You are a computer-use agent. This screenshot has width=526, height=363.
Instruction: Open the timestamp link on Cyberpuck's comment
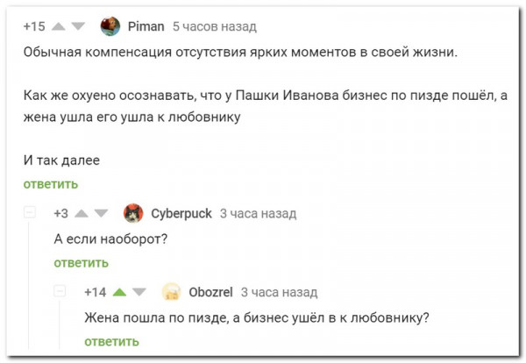(x=258, y=213)
